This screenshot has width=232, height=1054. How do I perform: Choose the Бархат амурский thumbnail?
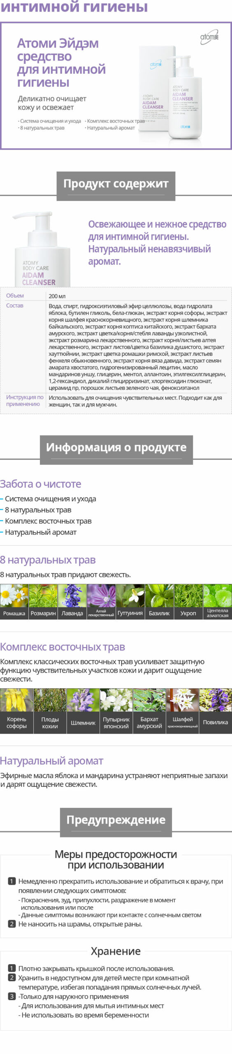[x=149, y=711]
